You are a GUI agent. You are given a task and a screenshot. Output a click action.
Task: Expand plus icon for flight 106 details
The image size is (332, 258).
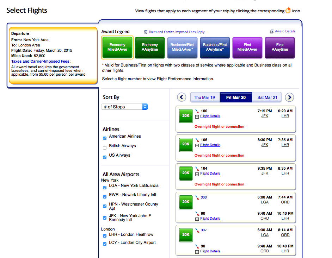click(x=197, y=145)
